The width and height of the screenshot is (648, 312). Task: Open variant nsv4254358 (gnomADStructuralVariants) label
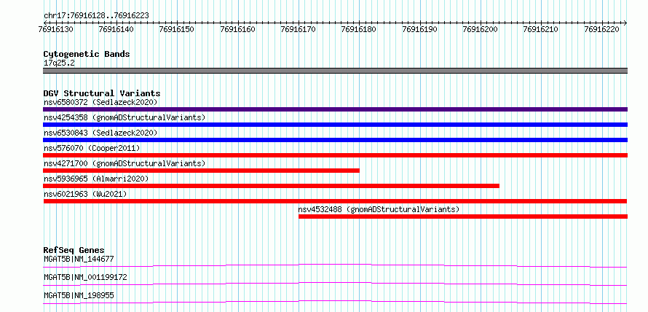tap(125, 117)
